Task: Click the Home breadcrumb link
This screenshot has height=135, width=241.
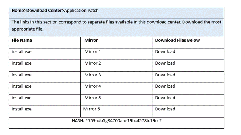Action: (17, 11)
